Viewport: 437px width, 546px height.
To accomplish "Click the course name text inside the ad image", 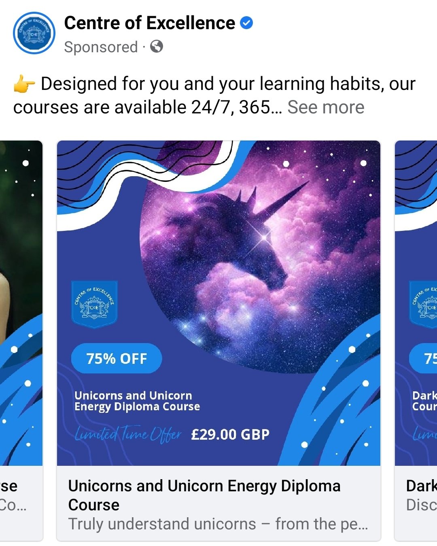I will click(137, 401).
